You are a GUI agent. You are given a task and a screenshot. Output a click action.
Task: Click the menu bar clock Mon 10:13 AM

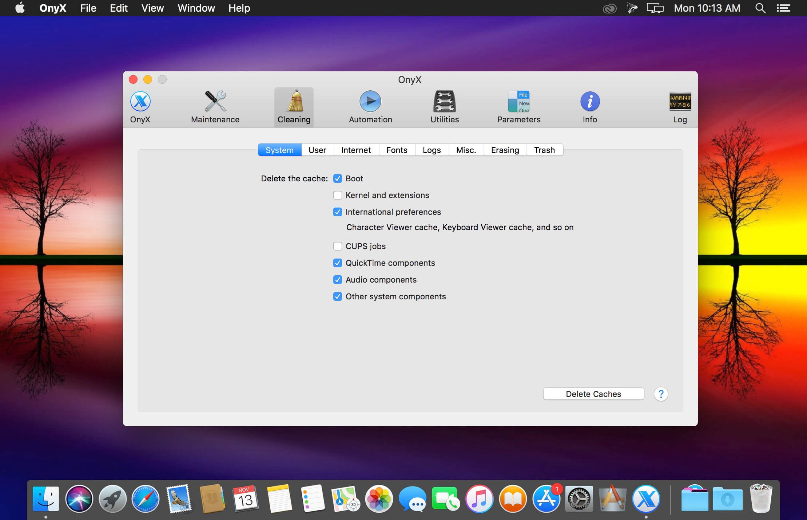click(x=707, y=8)
